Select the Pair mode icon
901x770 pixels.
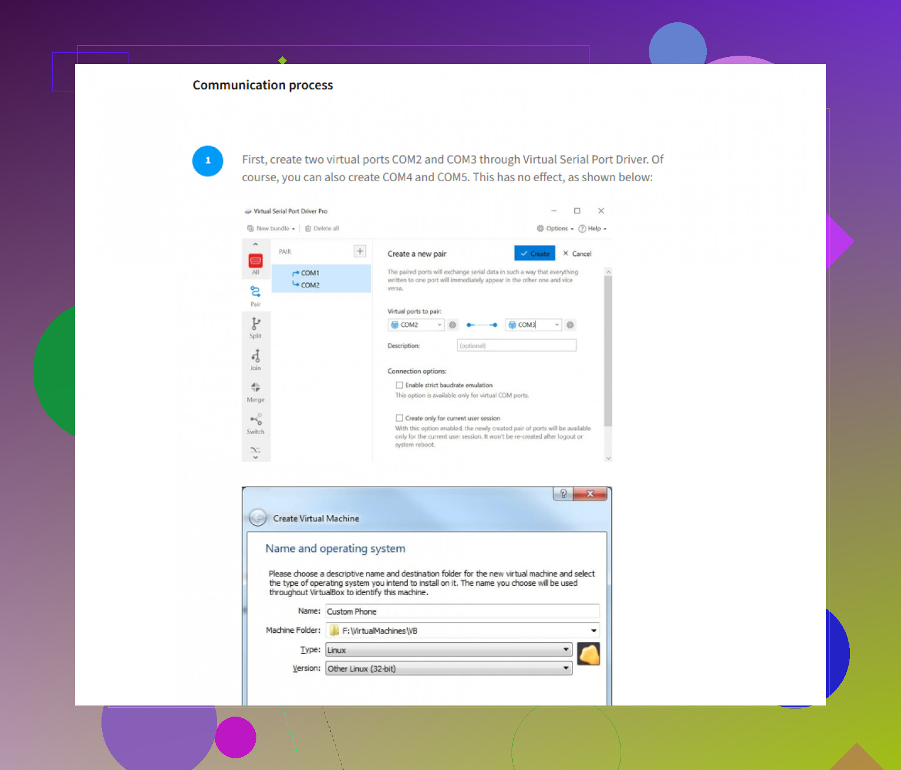tap(255, 292)
